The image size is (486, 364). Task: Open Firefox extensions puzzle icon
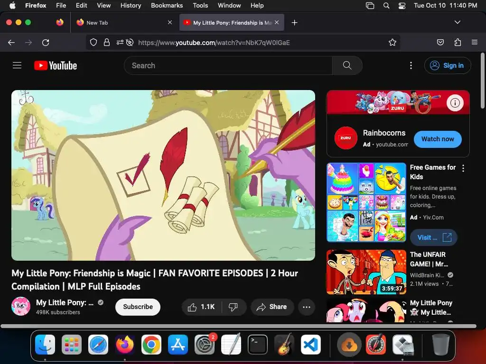click(x=458, y=42)
